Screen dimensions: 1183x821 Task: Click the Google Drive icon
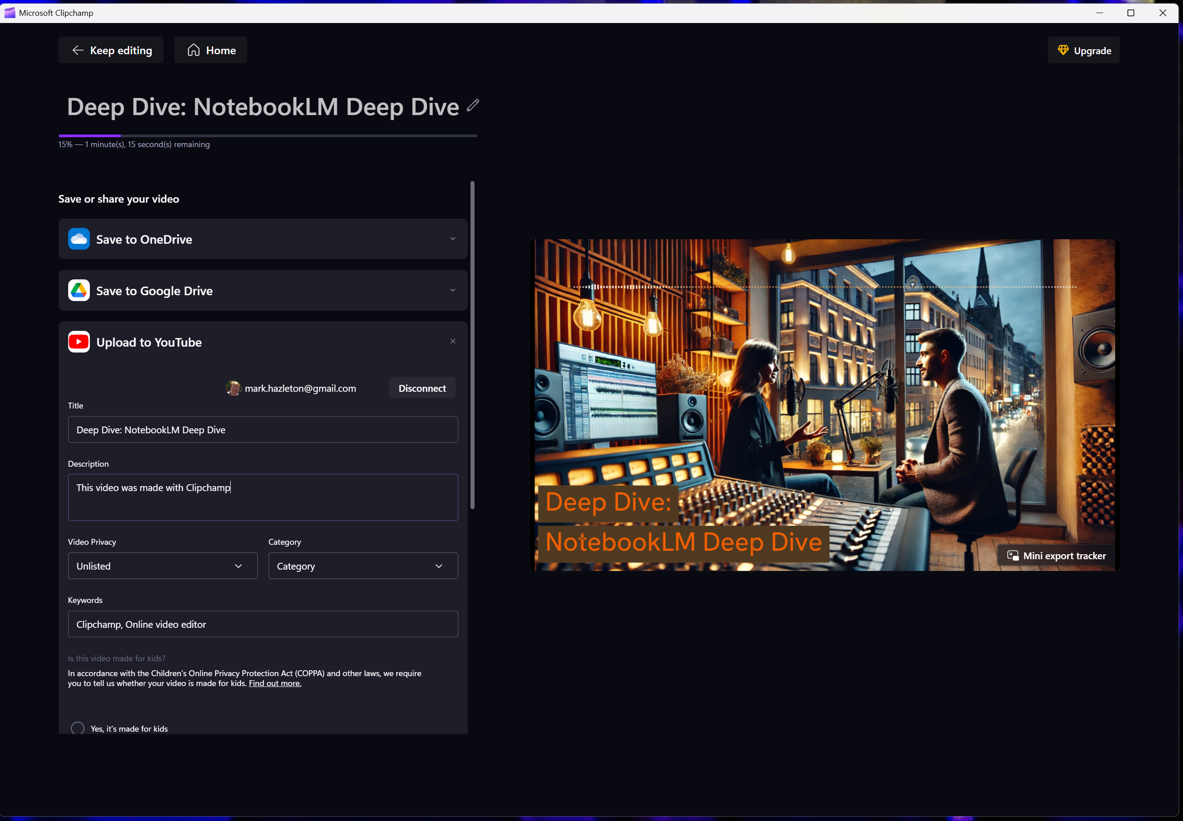(x=79, y=290)
